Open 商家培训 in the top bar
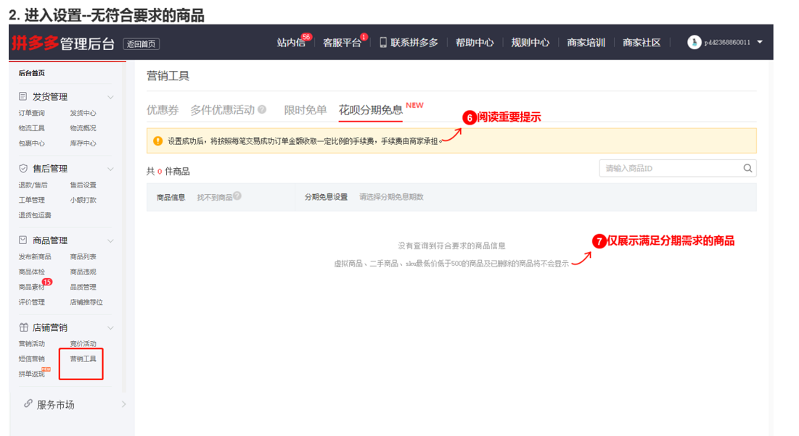Viewport: 799px width, 436px height. click(x=586, y=43)
